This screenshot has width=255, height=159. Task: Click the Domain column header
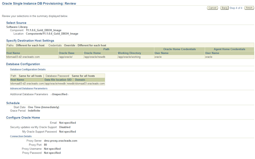click(x=80, y=79)
